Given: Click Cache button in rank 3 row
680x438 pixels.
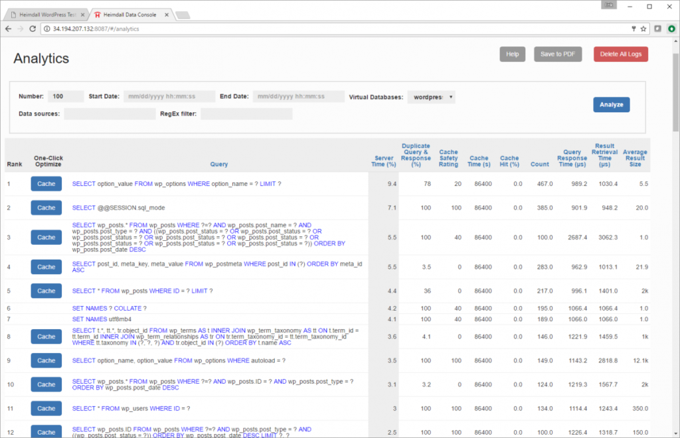Looking at the screenshot, I should [x=46, y=238].
